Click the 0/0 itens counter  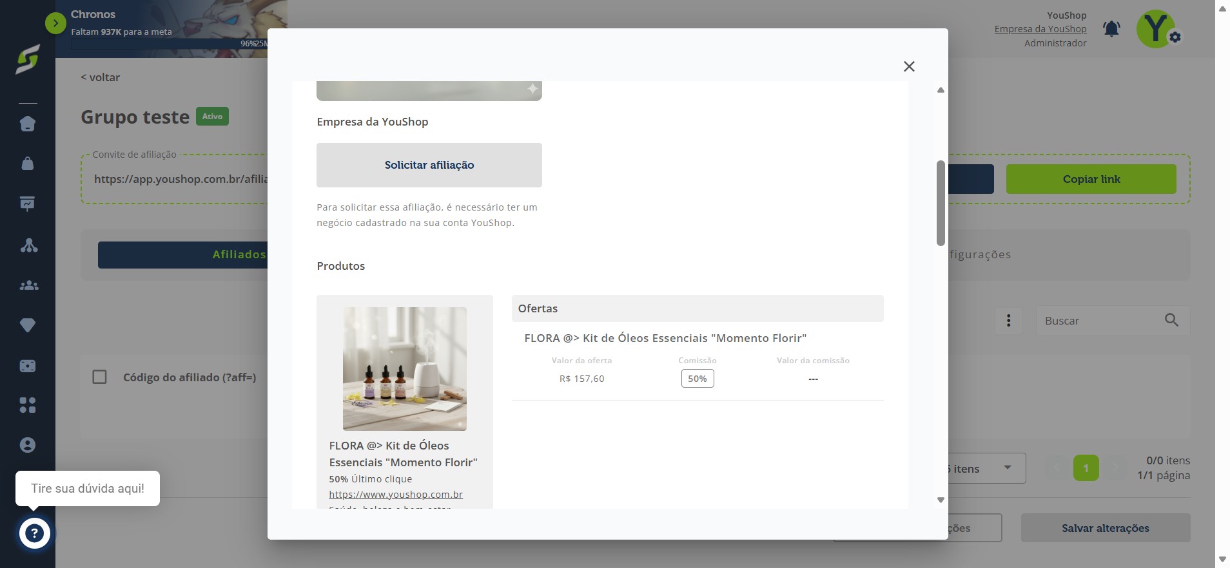coord(1168,460)
